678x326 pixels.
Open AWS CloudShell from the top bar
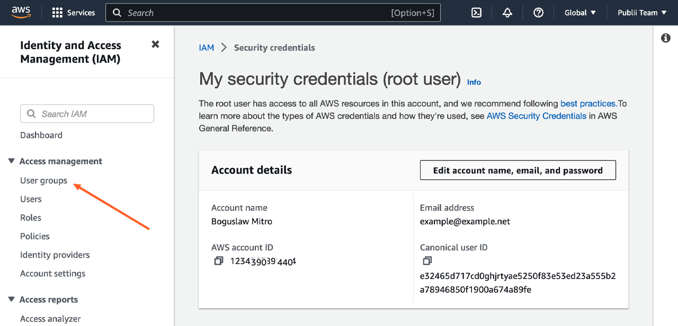[476, 12]
